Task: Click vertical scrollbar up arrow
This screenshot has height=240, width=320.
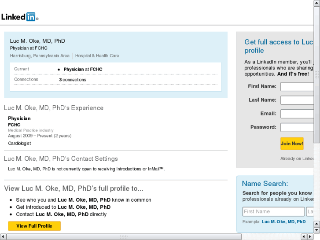Action: click(x=317, y=3)
